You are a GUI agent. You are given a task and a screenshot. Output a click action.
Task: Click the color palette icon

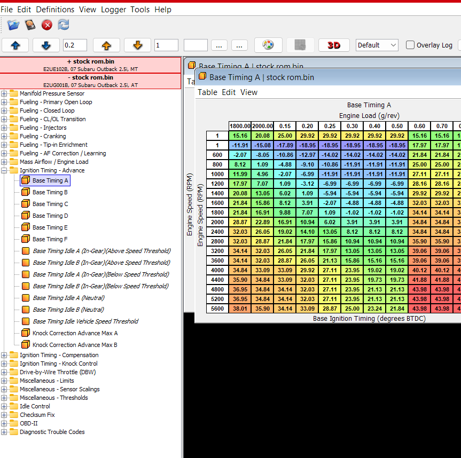(268, 45)
